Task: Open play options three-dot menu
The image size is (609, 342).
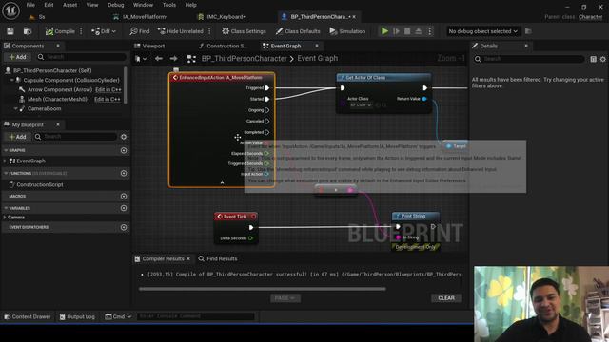Action: tap(429, 31)
